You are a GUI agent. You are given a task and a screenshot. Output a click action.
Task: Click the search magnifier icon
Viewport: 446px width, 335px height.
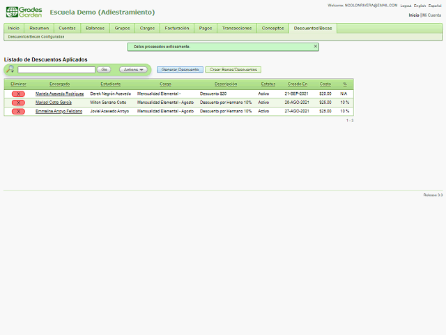pyautogui.click(x=10, y=70)
